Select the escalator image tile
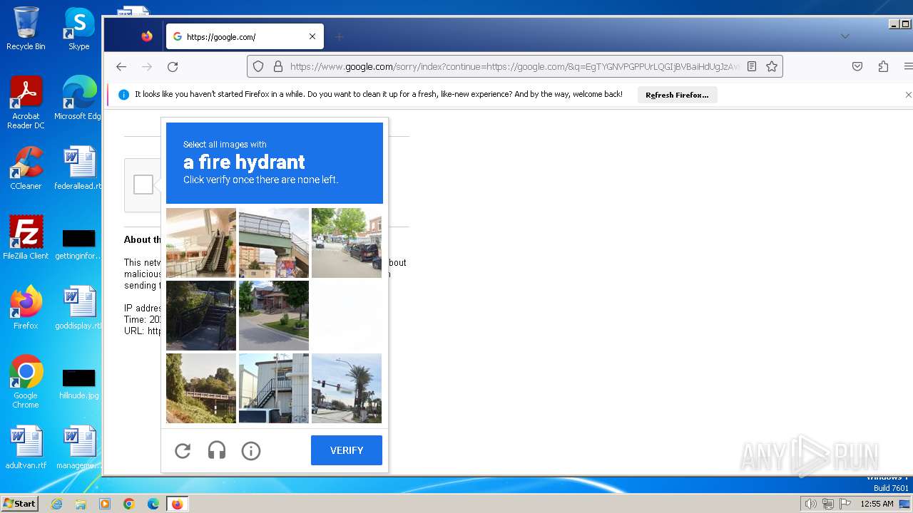The height and width of the screenshot is (513, 913). (201, 243)
